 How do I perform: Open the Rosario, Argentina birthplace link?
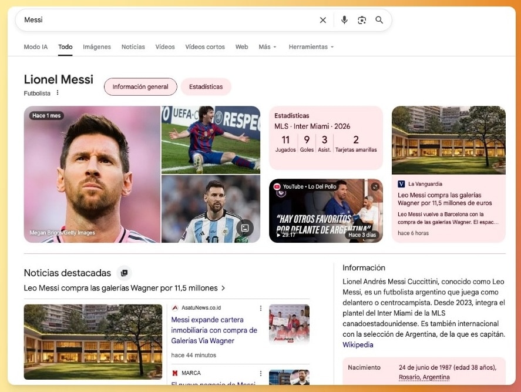coord(424,377)
